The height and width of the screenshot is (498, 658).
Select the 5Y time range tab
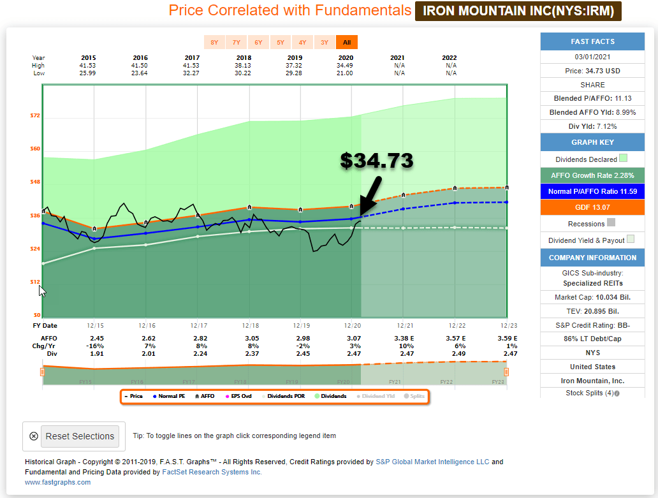coord(281,42)
